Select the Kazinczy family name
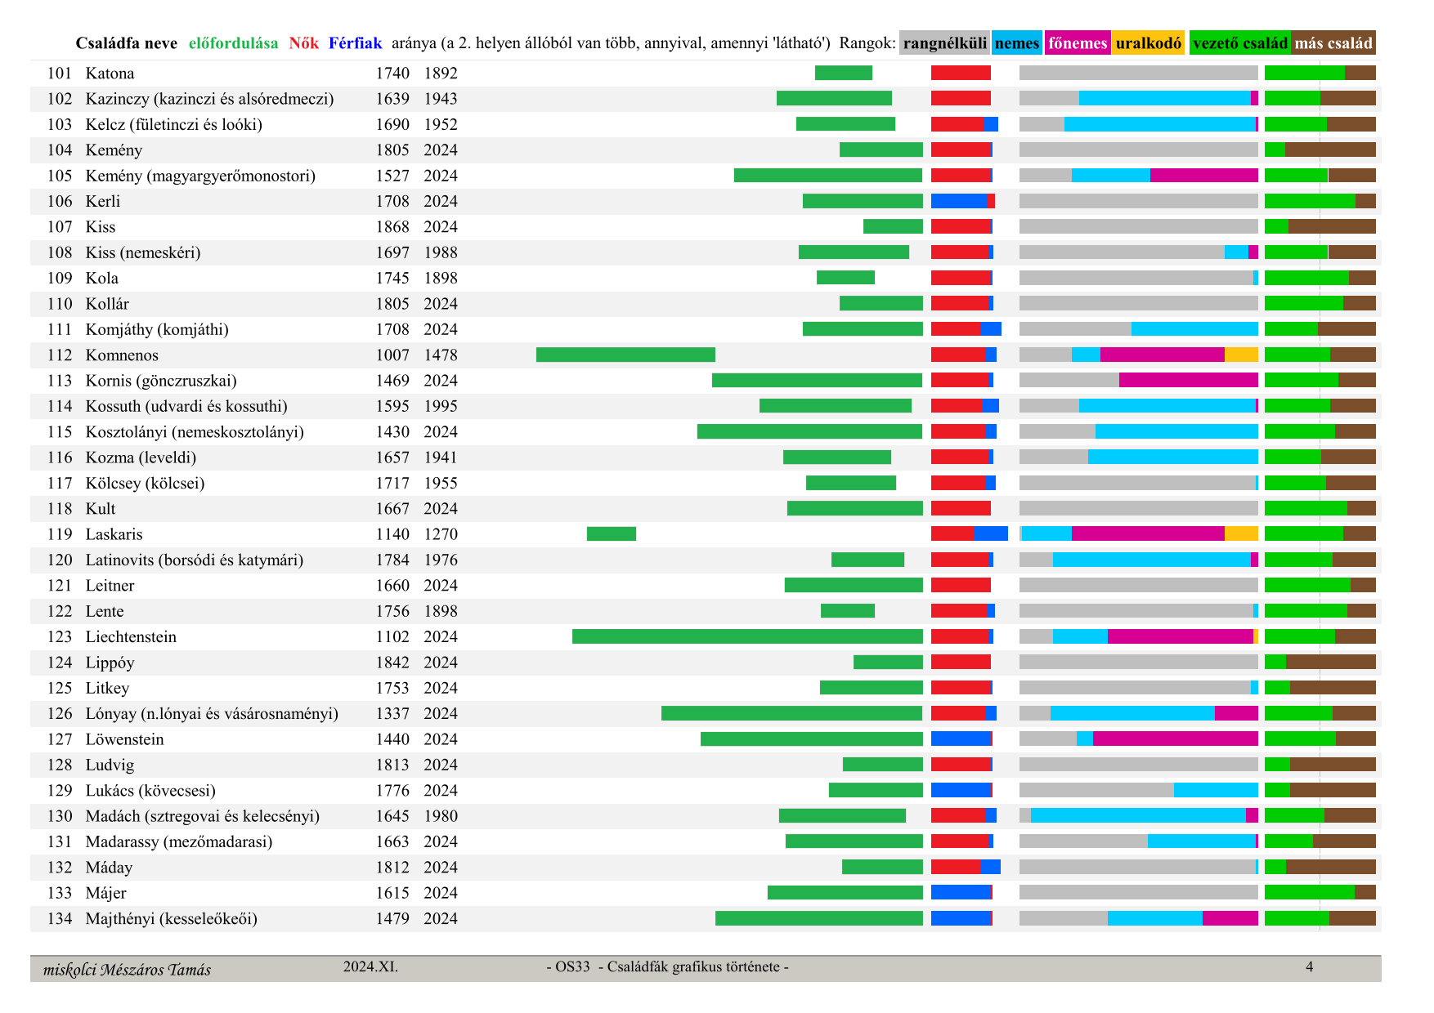This screenshot has height=1013, width=1434. click(209, 100)
